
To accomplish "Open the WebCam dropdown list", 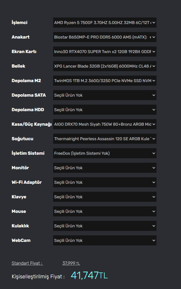I will click(105, 240).
